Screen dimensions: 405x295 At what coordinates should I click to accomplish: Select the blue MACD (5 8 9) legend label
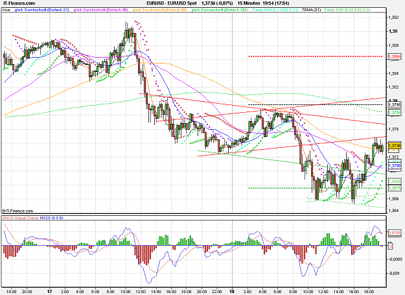[51, 218]
